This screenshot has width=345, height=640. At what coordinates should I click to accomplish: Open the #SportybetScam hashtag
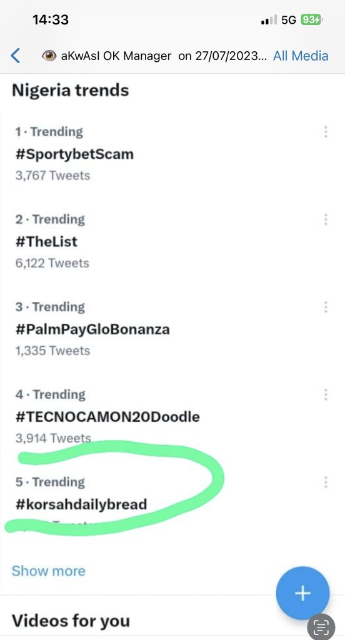[x=74, y=154]
